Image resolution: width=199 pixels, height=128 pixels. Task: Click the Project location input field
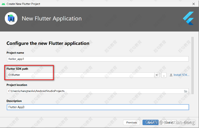(98, 91)
